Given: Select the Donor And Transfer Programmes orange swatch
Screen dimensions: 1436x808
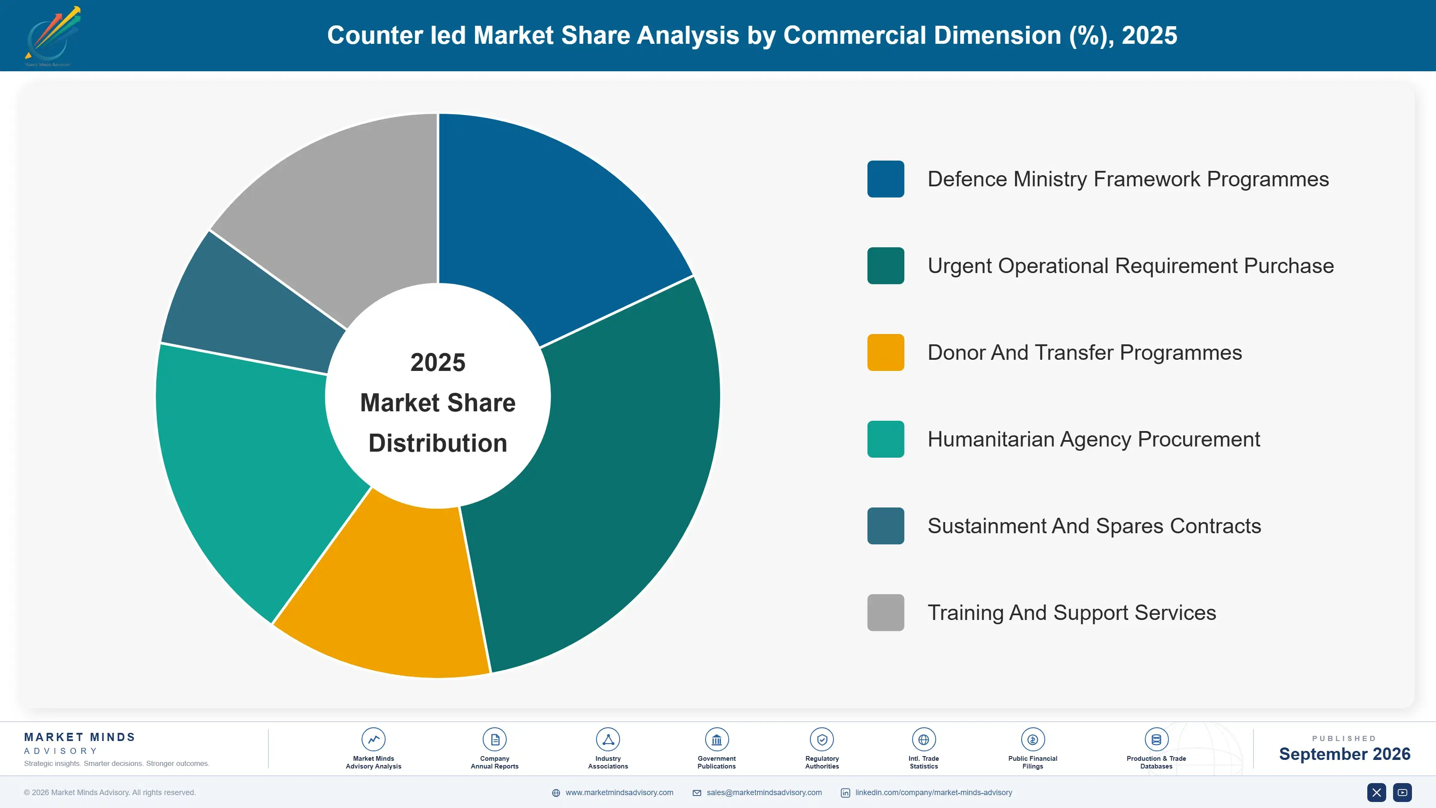Looking at the screenshot, I should [x=885, y=352].
